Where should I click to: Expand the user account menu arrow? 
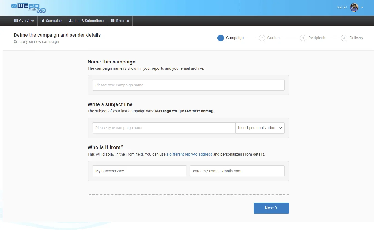[362, 7]
